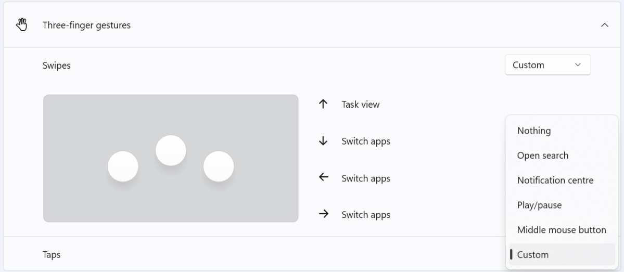The width and height of the screenshot is (624, 272).
Task: Select the Custom list entry
Action: click(x=562, y=254)
